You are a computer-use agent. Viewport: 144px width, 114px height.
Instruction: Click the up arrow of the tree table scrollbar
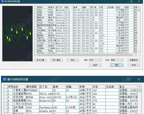[x=139, y=7]
